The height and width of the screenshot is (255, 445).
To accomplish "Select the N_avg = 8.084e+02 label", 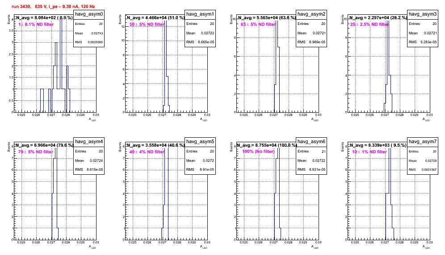I will tap(44, 18).
